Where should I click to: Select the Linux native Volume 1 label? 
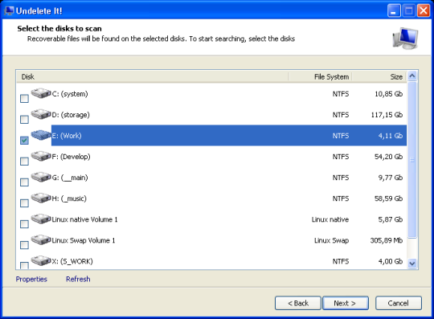tap(84, 219)
